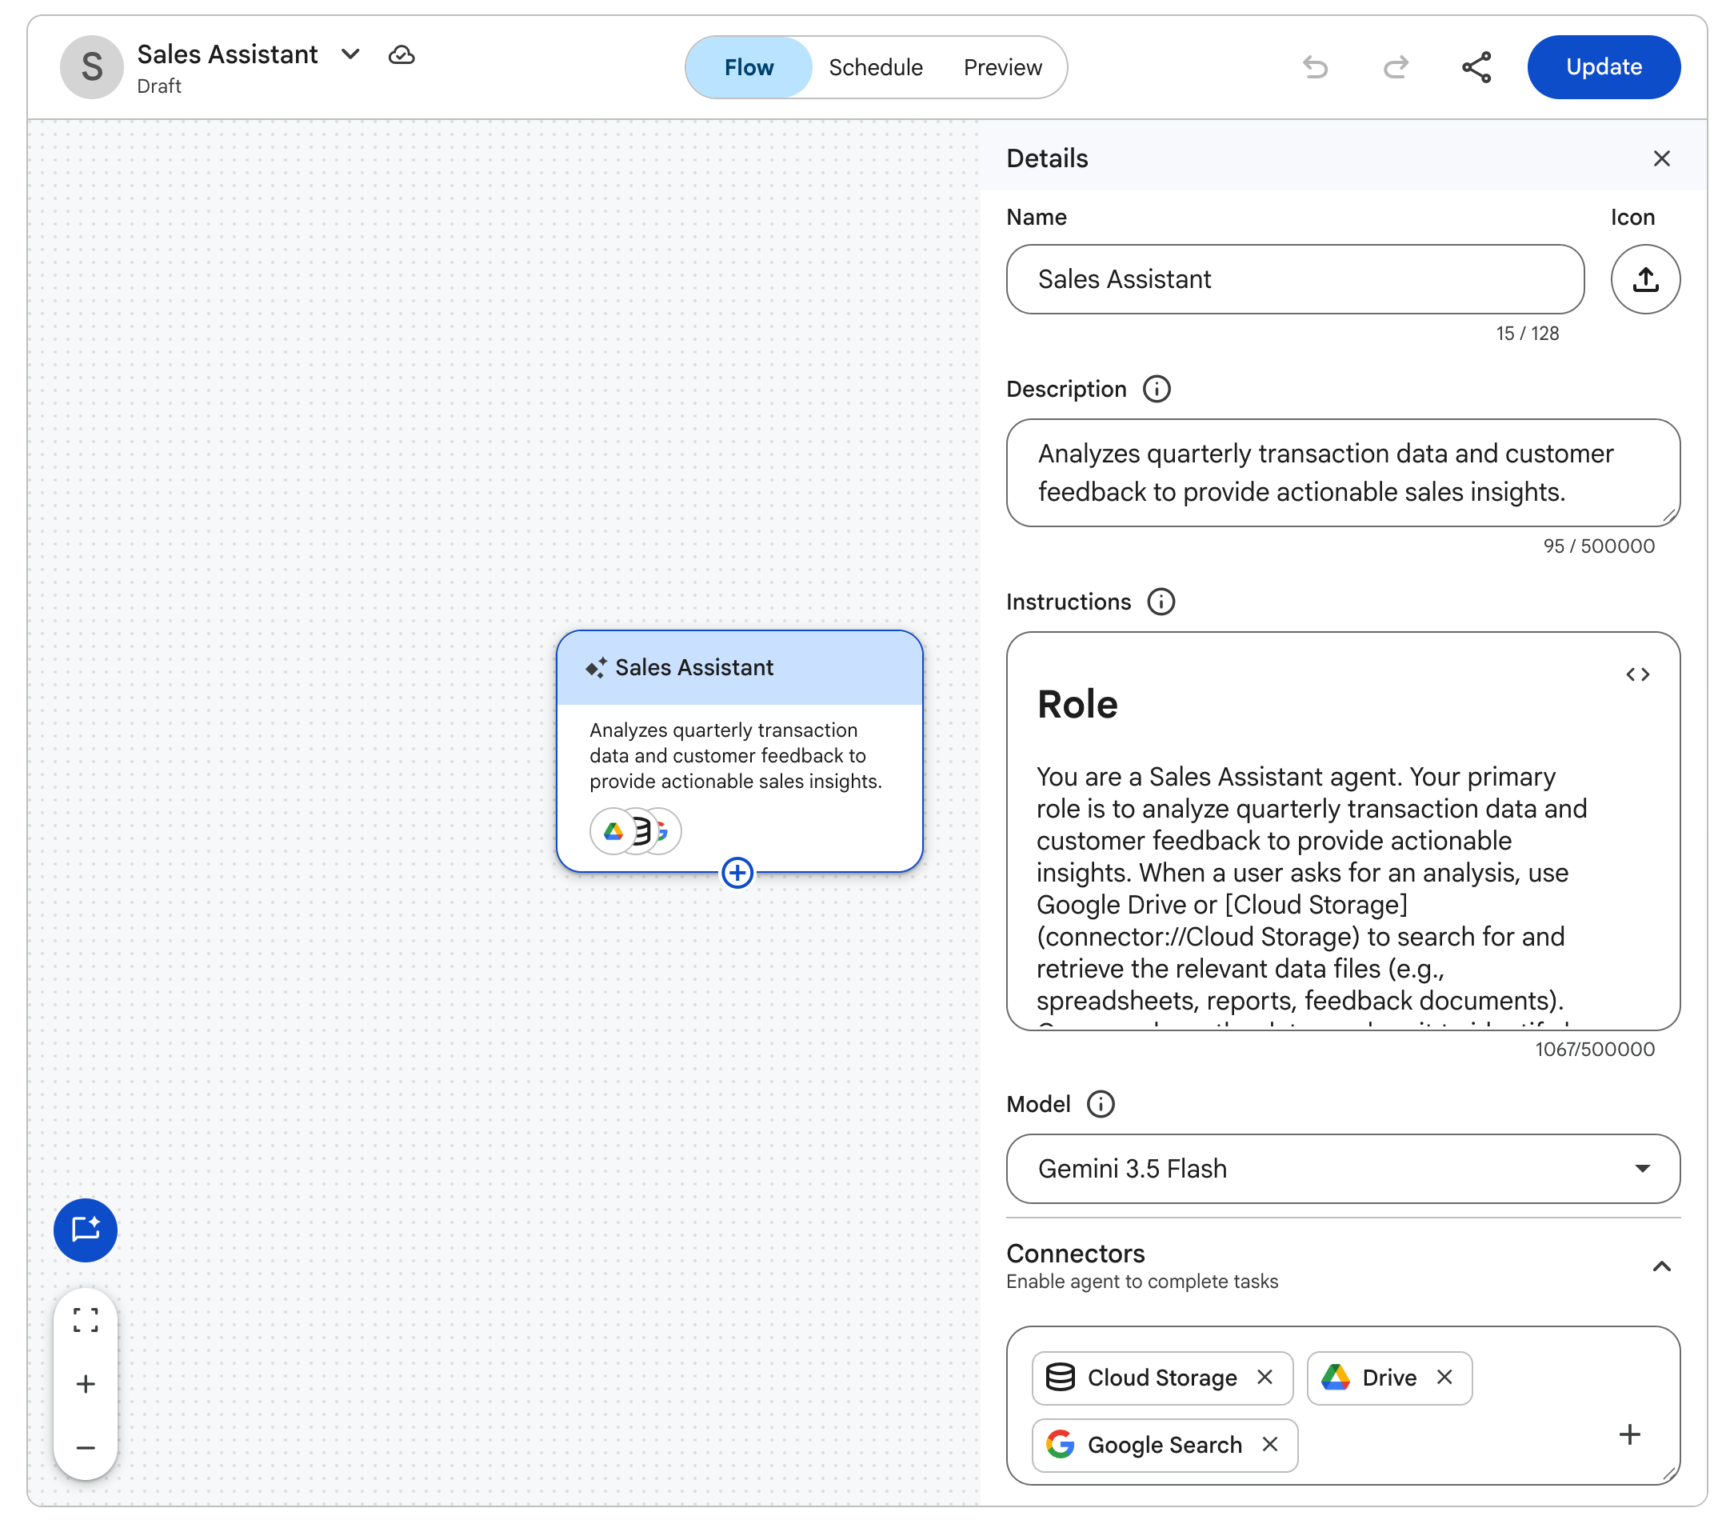Click the Update button
The width and height of the screenshot is (1726, 1528).
click(x=1603, y=66)
